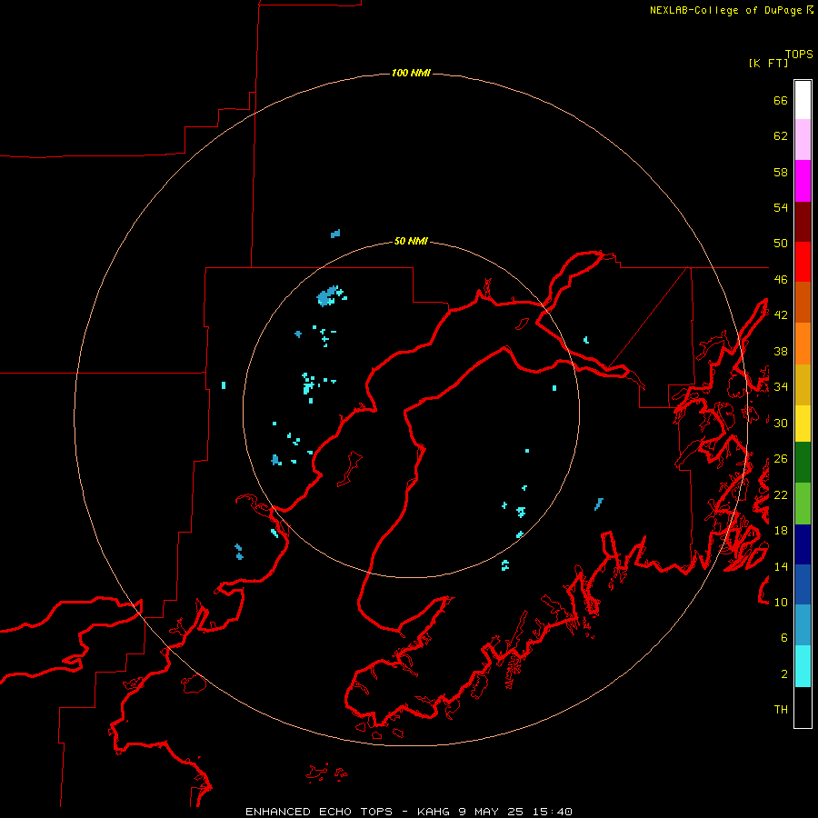Click the light pink 62 kft swatch
Viewport: 818px width, 818px height.
click(803, 140)
